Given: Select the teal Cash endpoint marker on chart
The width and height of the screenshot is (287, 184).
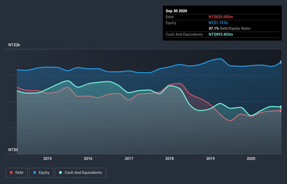Looking at the screenshot, I should 281,107.
